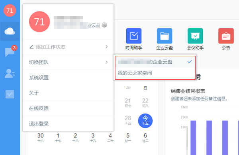Open 在线反馈 menu item
The image size is (239, 155).
(68, 108)
